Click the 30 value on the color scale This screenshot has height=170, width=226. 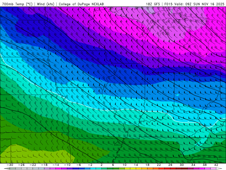coord(182,165)
